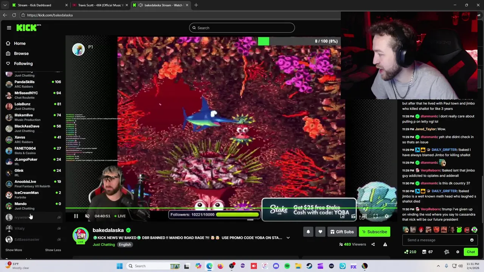
Task: Open lilskamlive channel in sidebar
Action: [33, 117]
